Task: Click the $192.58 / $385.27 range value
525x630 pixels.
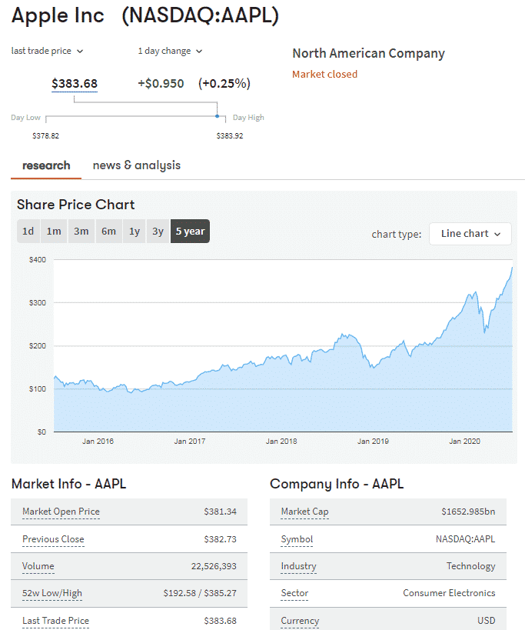Action: click(x=200, y=593)
